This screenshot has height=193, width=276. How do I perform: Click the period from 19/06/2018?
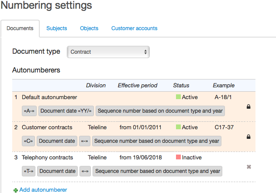pos(141,157)
